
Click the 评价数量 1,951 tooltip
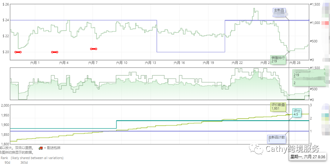pyautogui.click(x=278, y=107)
